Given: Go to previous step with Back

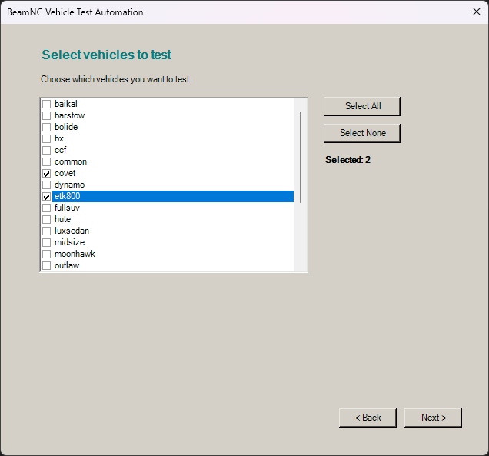Looking at the screenshot, I should coord(368,418).
